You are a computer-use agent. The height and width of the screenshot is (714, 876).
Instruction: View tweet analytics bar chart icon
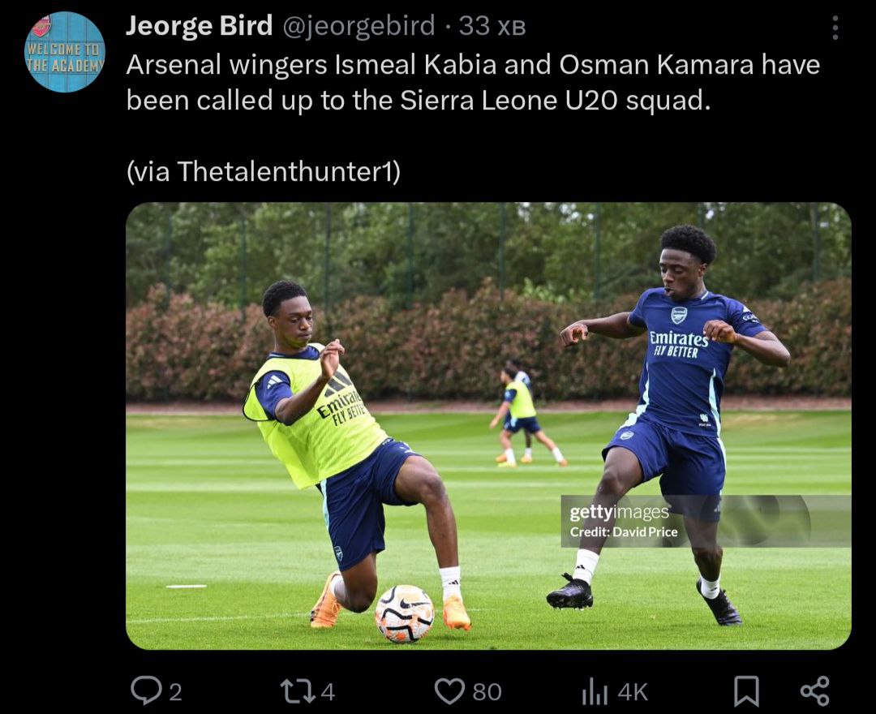595,691
